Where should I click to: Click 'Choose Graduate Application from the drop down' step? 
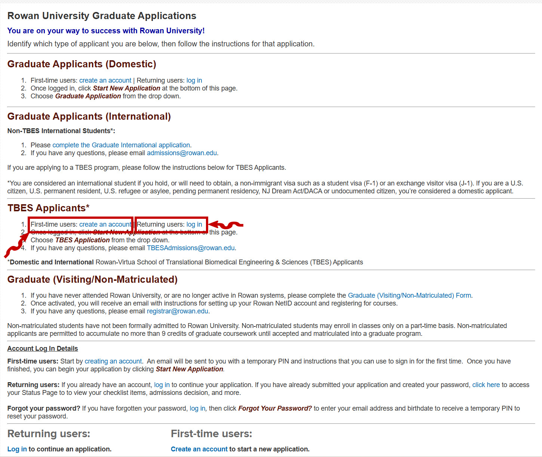click(x=105, y=96)
